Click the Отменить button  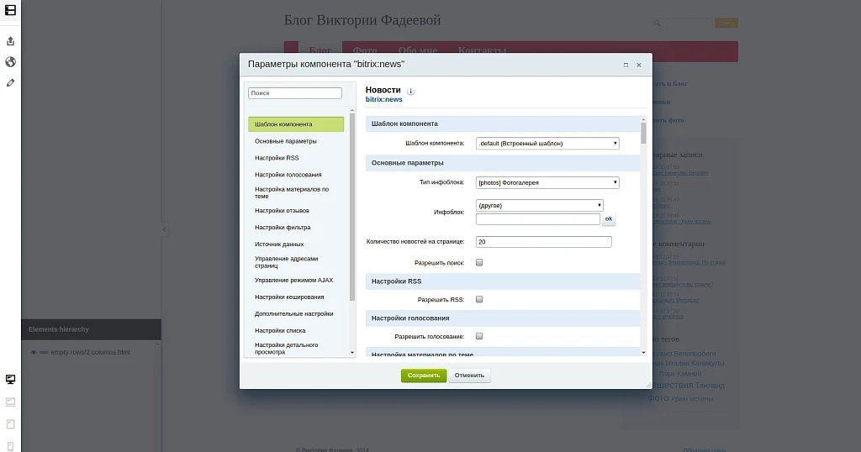point(469,376)
